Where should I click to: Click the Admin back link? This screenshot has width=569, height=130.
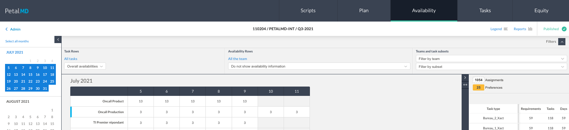pyautogui.click(x=15, y=29)
